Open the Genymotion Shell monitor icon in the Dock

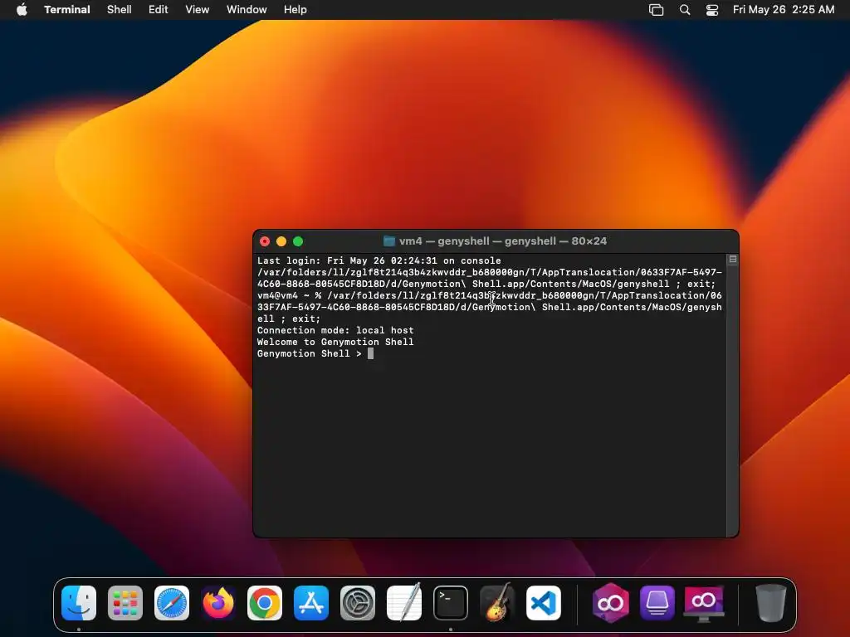tap(704, 603)
